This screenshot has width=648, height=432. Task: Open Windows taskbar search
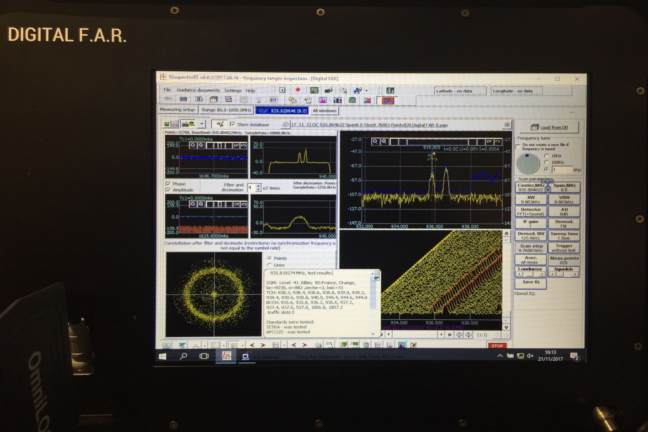[x=183, y=356]
